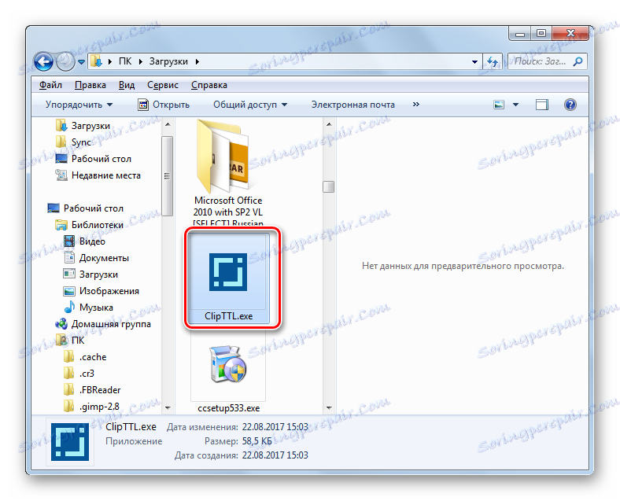The height and width of the screenshot is (501, 620).
Task: Open Недавние места in sidebar
Action: [106, 175]
